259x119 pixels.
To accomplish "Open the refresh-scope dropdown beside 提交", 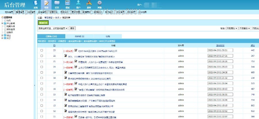I will tap(53, 28).
